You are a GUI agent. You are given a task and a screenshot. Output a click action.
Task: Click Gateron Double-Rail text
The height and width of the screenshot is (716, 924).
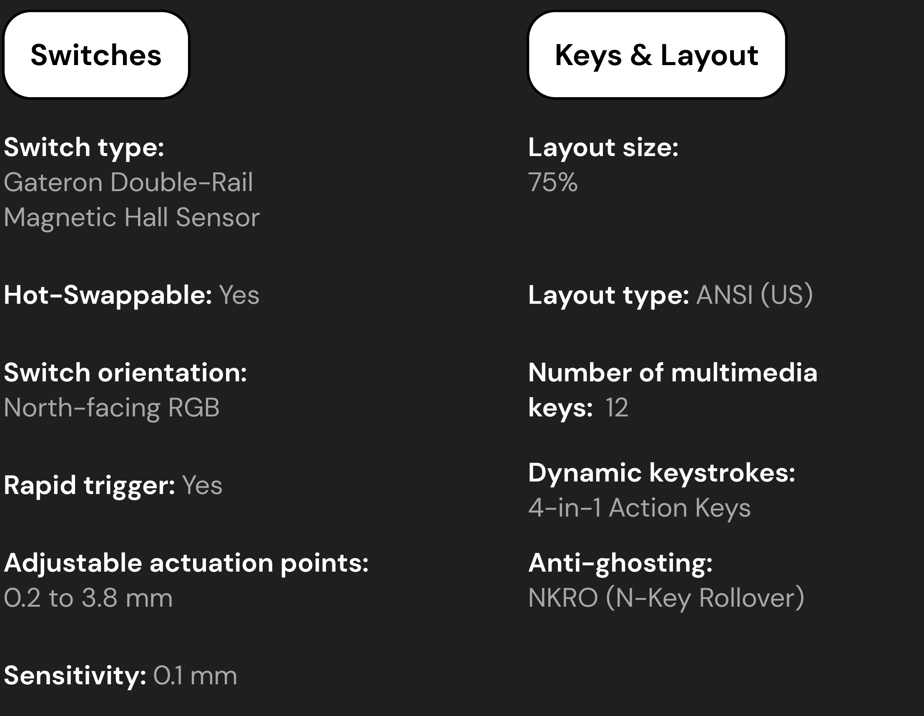(x=128, y=182)
